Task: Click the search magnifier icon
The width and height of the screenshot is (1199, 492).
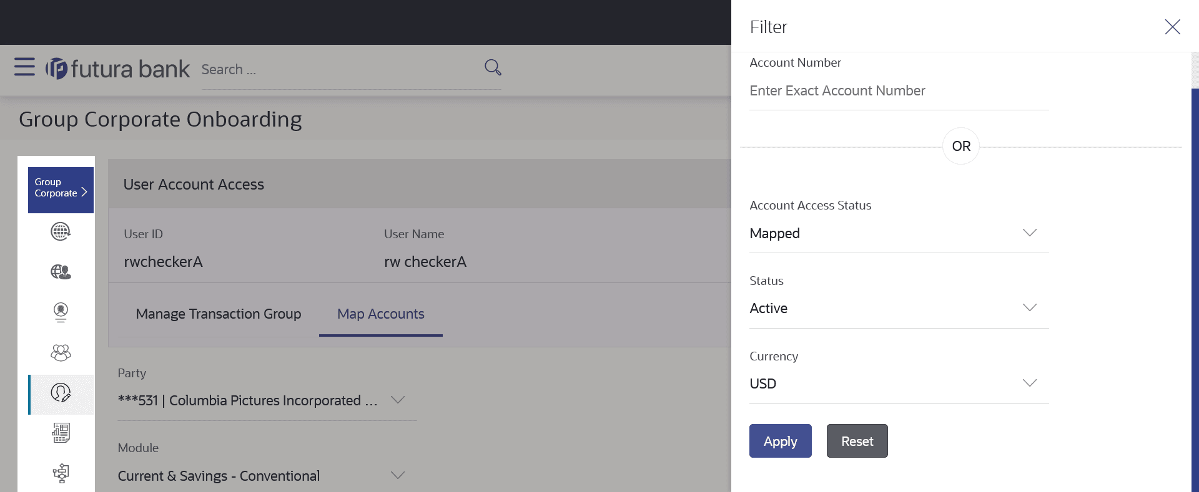Action: tap(493, 67)
